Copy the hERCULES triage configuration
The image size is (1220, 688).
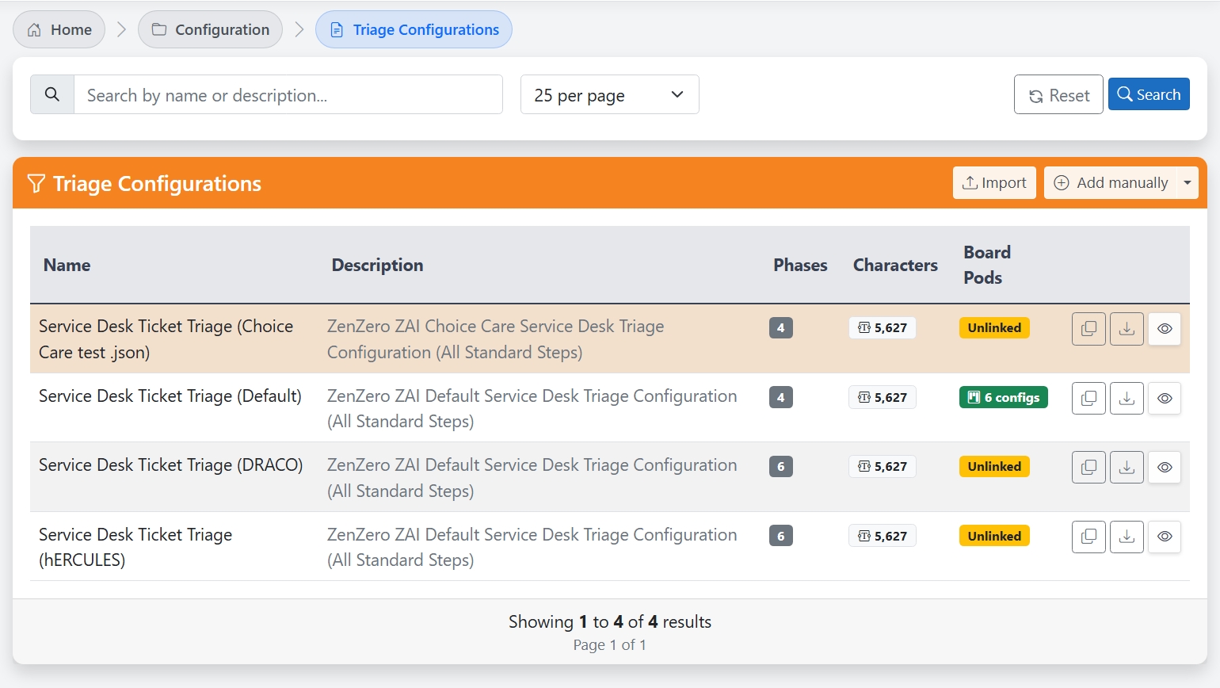tap(1088, 537)
